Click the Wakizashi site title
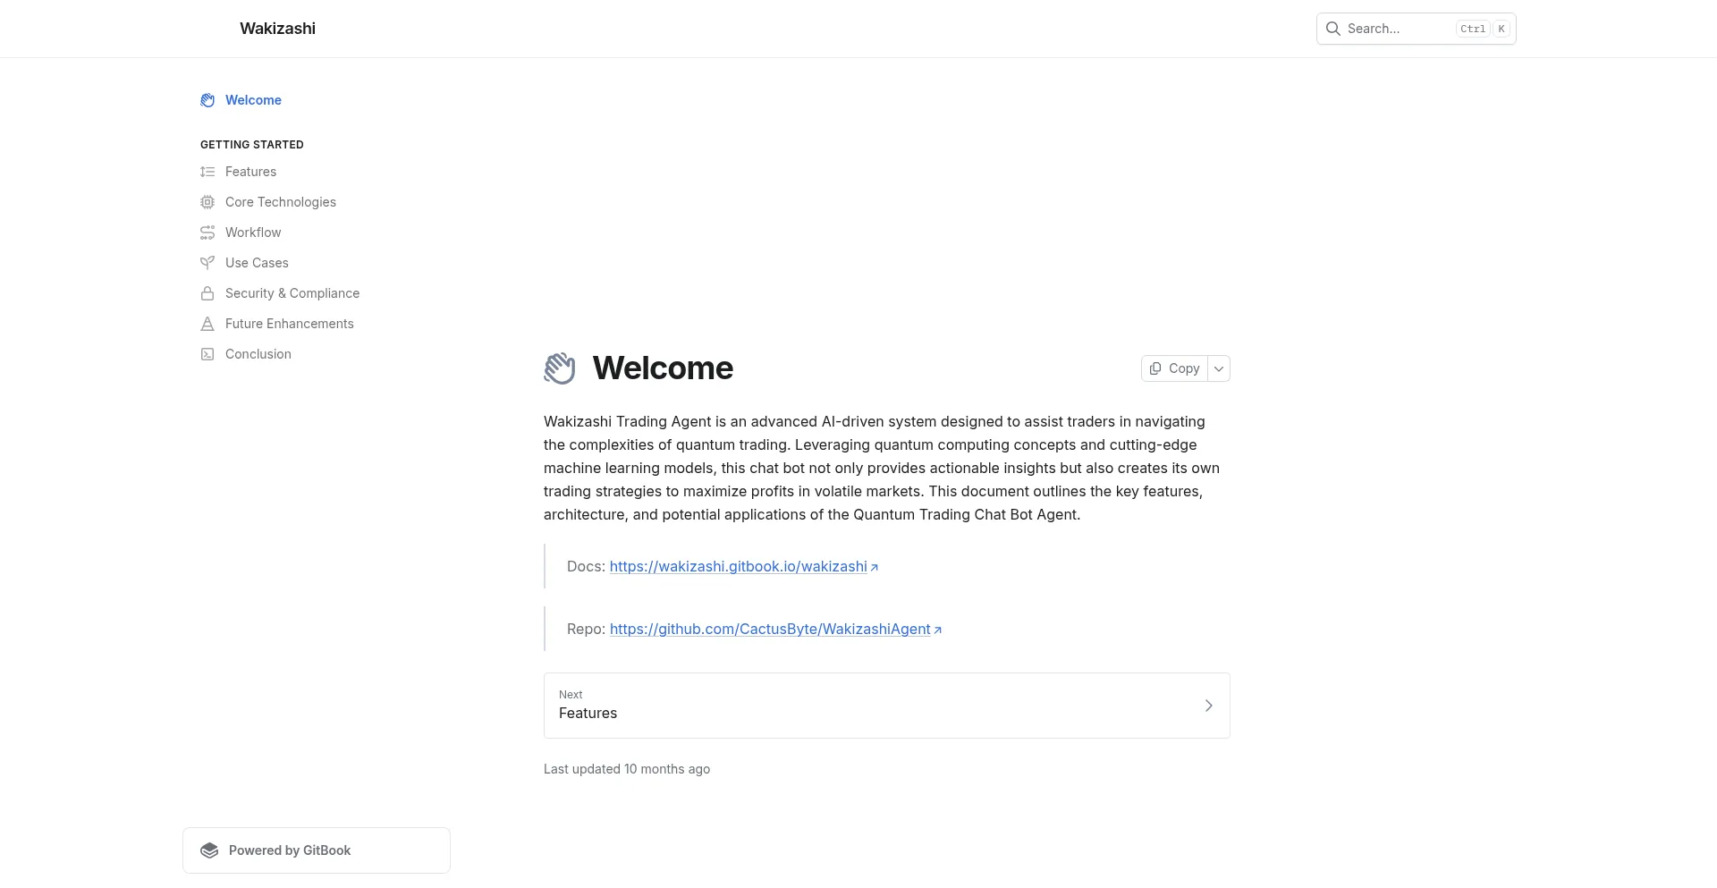 point(277,29)
